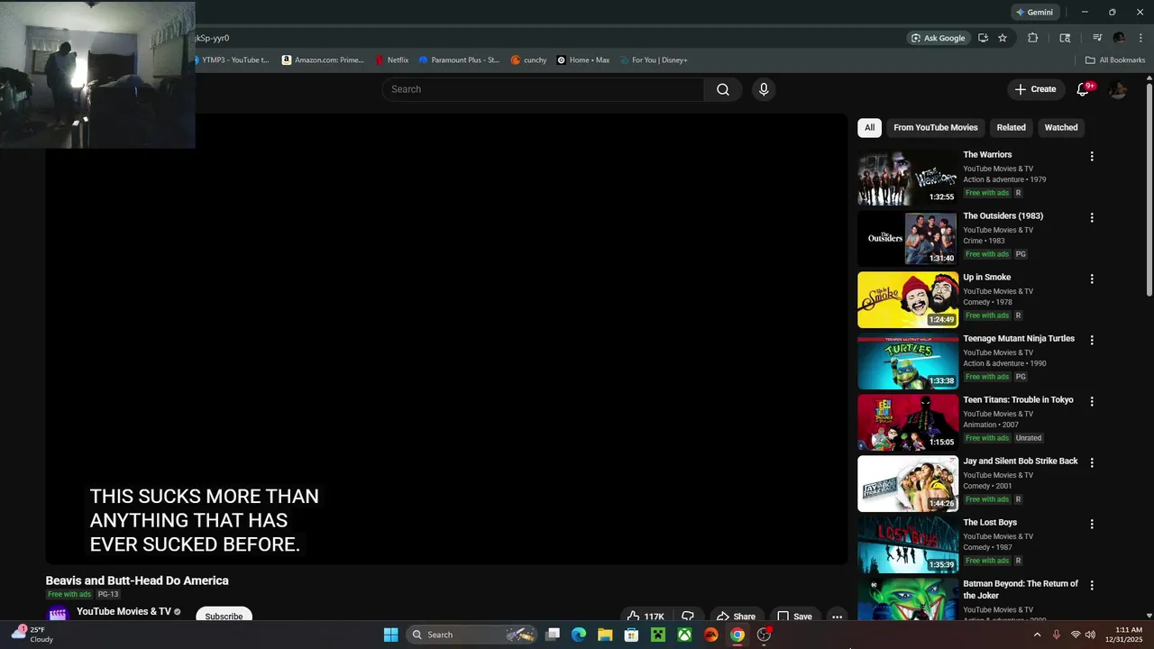
Task: Open options menu for Up in Smoke
Action: [x=1092, y=279]
